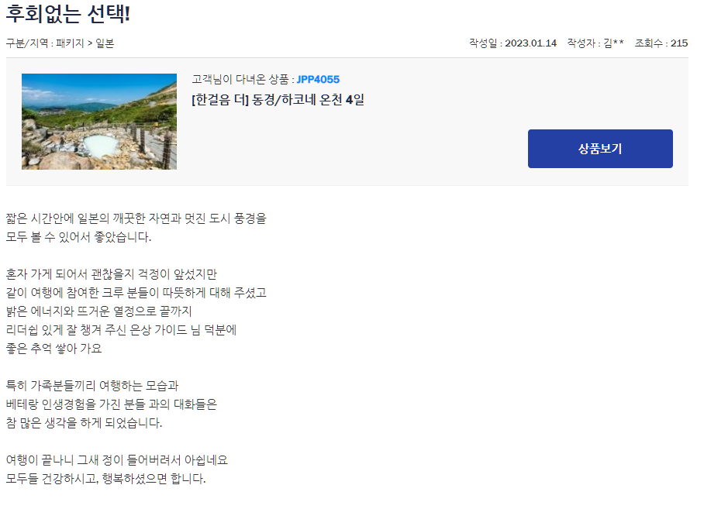Click the 상품보기 button
This screenshot has width=704, height=509.
point(600,149)
